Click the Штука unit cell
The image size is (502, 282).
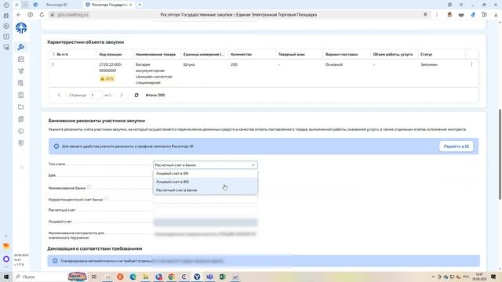189,64
